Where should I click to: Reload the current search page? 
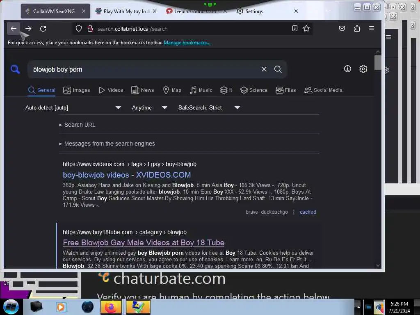point(43,28)
